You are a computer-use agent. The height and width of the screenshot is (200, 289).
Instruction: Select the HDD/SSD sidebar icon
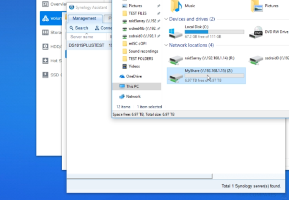46,47
